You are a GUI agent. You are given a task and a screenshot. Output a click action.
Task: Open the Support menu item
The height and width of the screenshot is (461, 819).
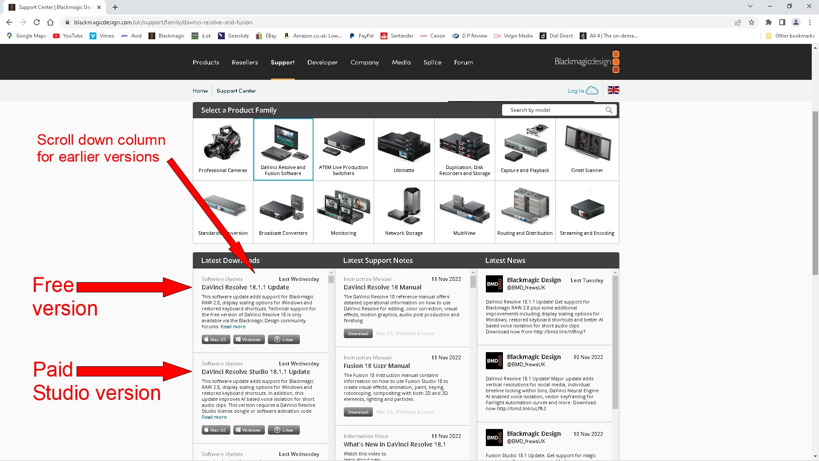pyautogui.click(x=283, y=62)
